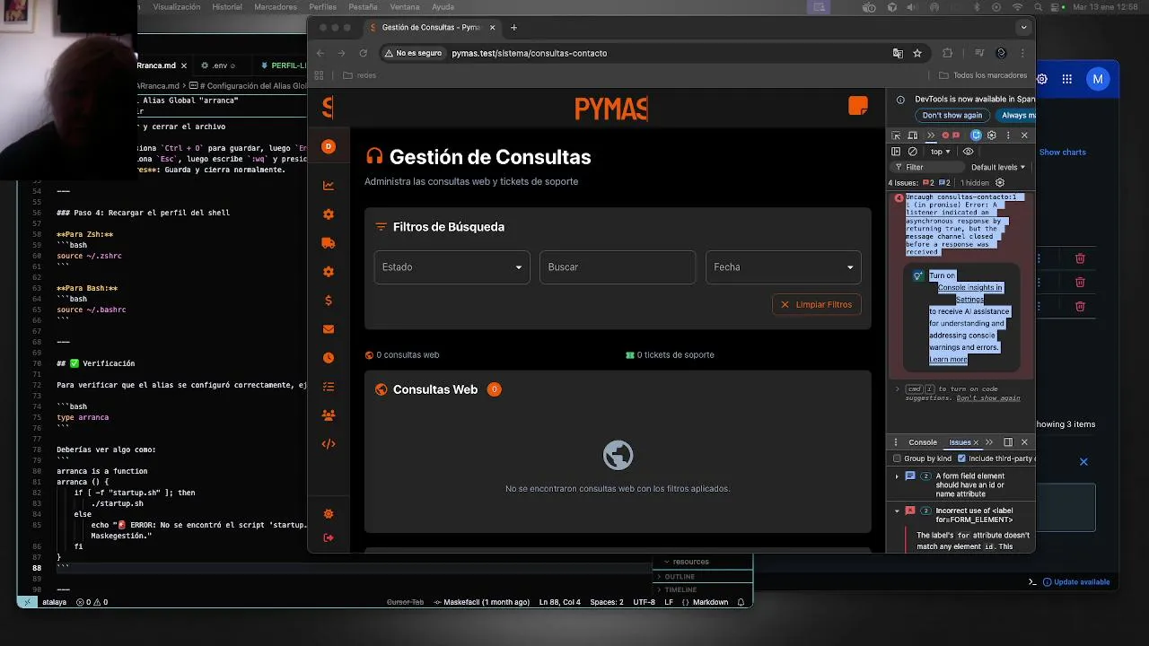Switch to Console tab in DevTools drawer

[923, 442]
